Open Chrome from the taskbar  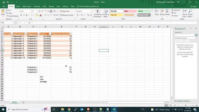[69, 109]
